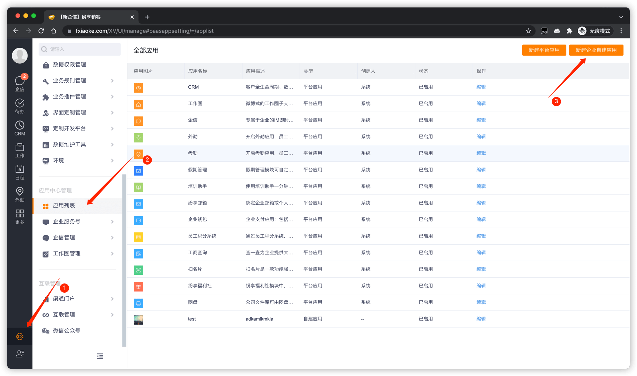637x376 pixels.
Task: Click 编辑 link for the test app
Action: tap(481, 319)
